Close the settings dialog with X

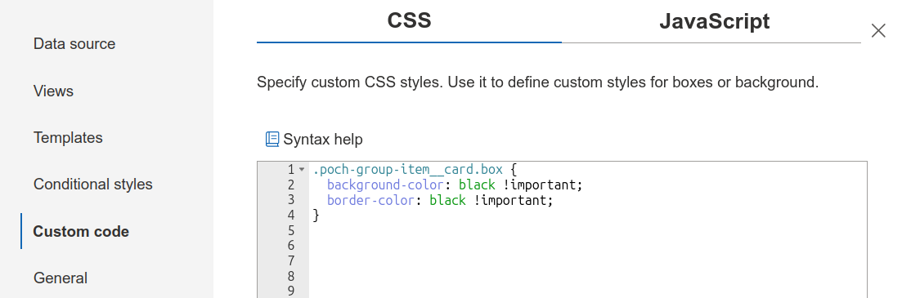(878, 31)
